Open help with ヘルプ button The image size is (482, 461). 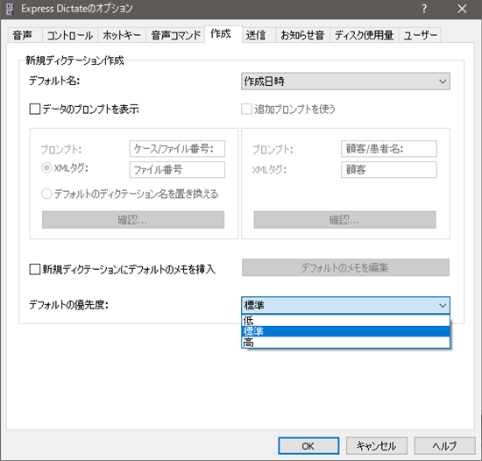444,446
